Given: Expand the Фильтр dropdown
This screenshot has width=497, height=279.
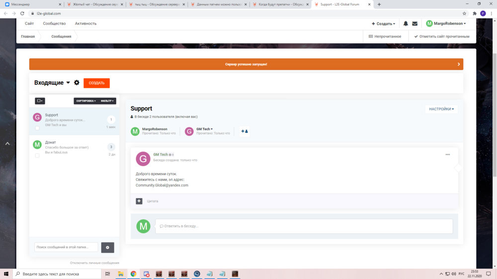Looking at the screenshot, I should 107,101.
